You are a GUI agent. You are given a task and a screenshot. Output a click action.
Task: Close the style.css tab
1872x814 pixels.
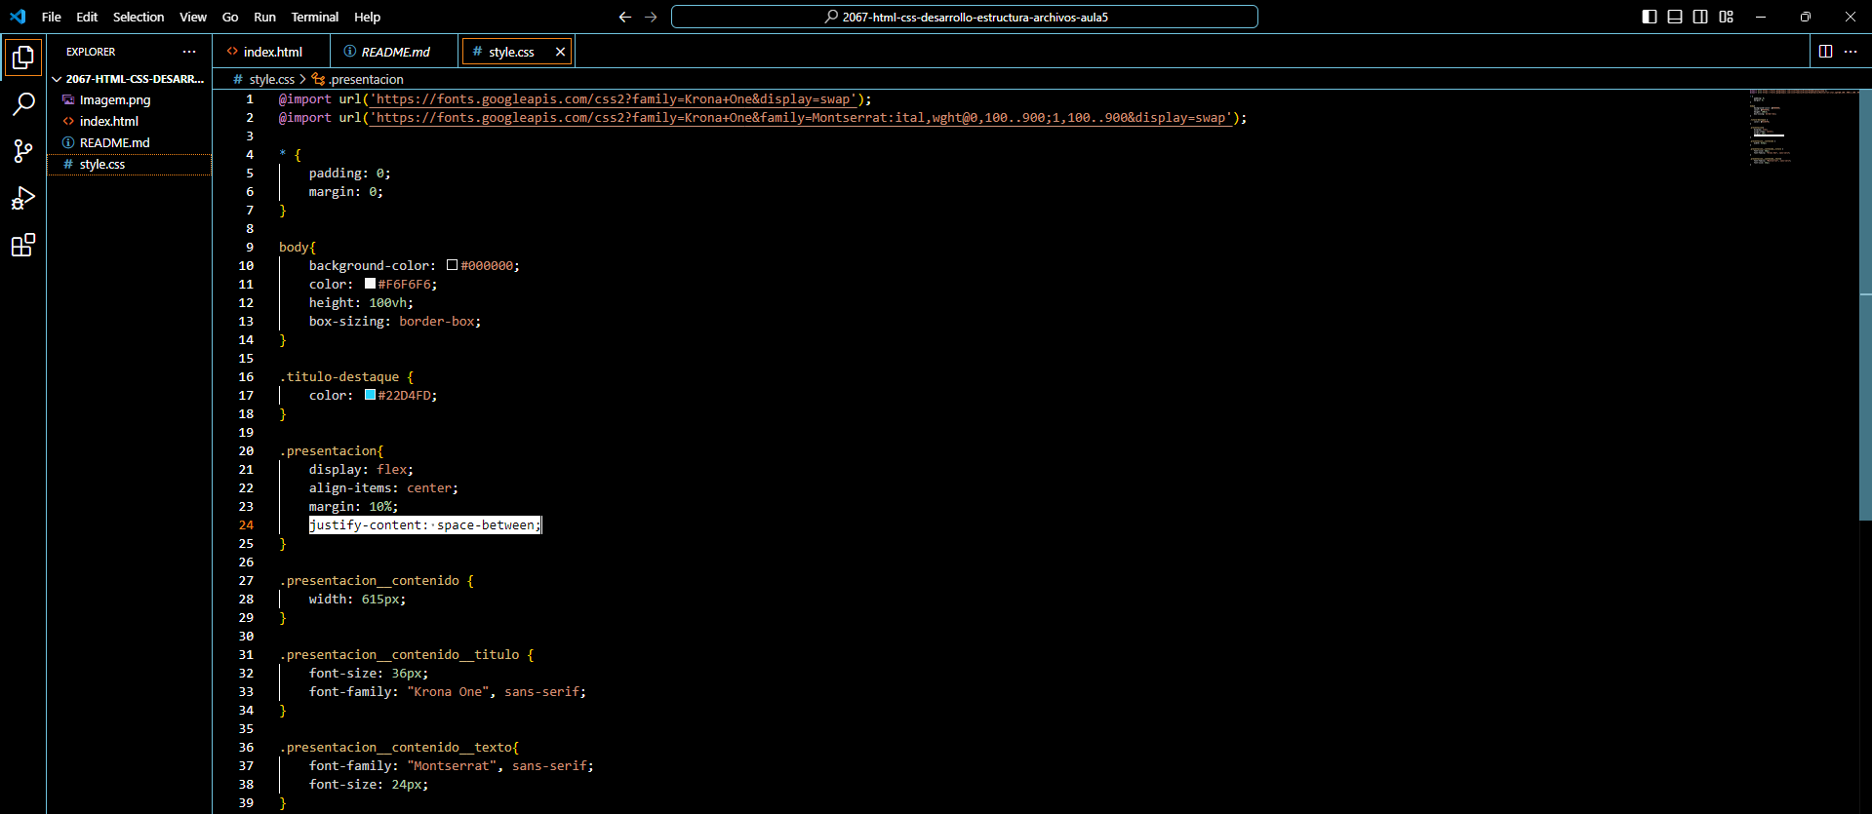point(560,52)
